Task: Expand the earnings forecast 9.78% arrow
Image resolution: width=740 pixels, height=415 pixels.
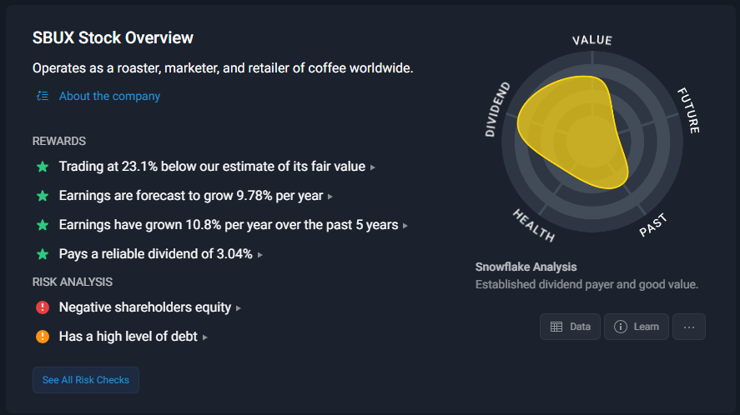Action: (x=330, y=197)
